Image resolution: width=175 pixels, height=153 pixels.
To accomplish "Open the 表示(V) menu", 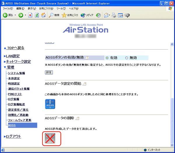I will 32,8.
